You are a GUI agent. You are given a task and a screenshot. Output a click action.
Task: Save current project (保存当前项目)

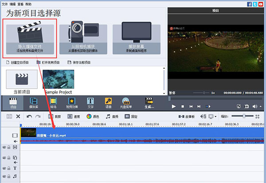[79, 62]
